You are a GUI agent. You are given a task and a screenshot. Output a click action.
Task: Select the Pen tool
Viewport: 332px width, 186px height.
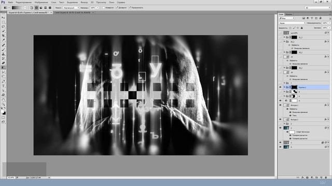point(3,82)
